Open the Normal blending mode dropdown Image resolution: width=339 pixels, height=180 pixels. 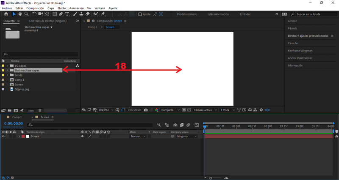138,136
